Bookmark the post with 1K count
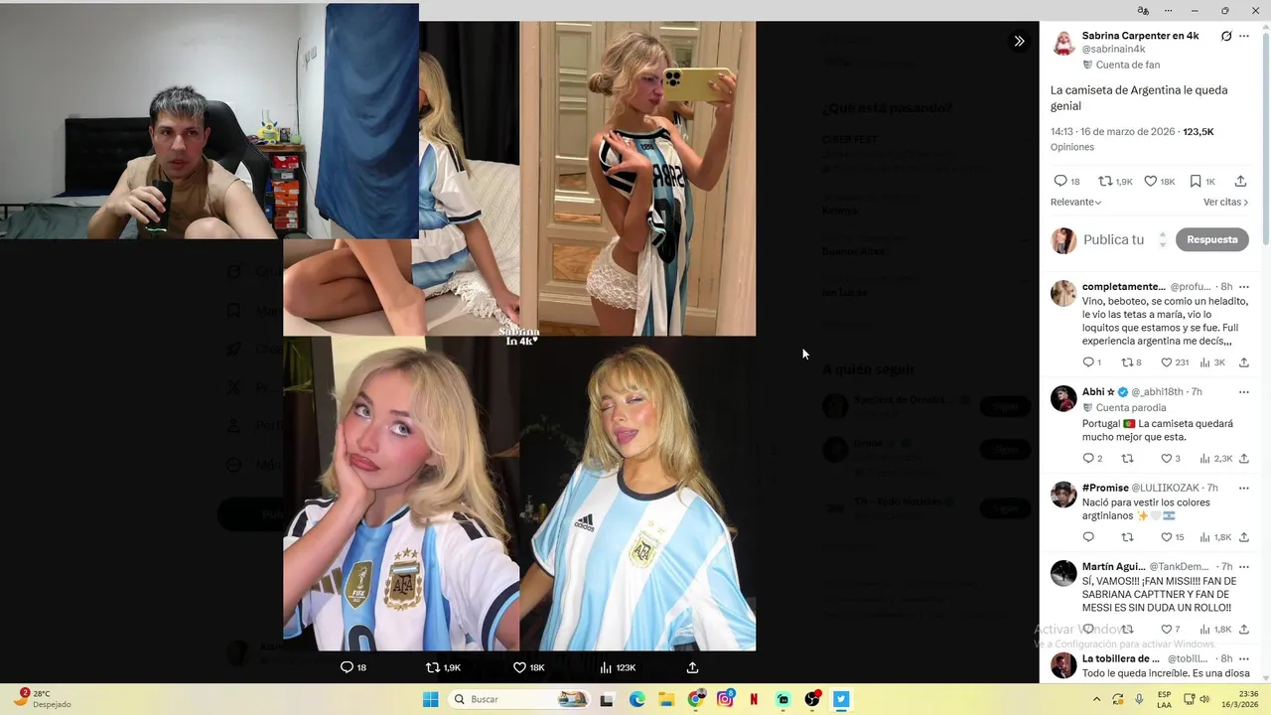The height and width of the screenshot is (715, 1271). 1202,181
